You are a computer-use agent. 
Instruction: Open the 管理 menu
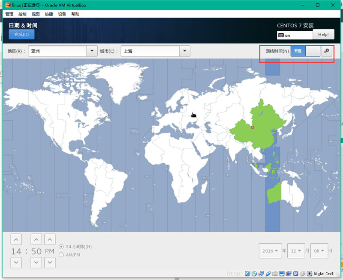click(9, 14)
